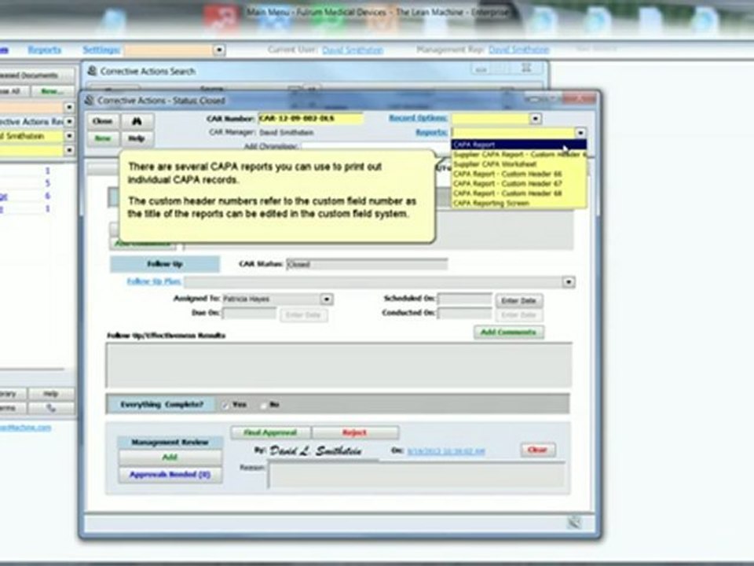Click the Reason text box
The height and width of the screenshot is (566, 754).
point(416,475)
